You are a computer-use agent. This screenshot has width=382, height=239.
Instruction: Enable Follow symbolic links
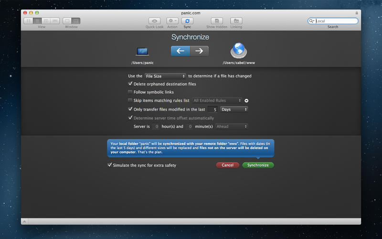click(x=130, y=92)
